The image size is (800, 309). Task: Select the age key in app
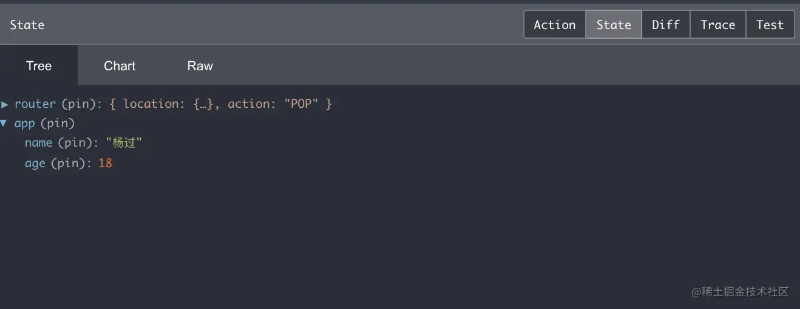[35, 164]
